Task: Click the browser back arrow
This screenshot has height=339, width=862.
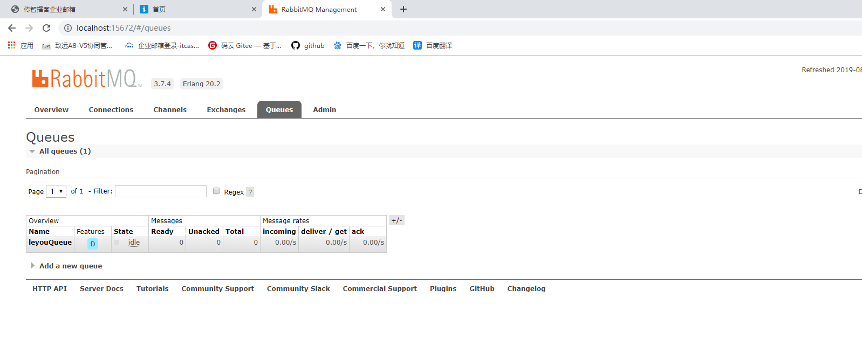Action: (x=12, y=28)
